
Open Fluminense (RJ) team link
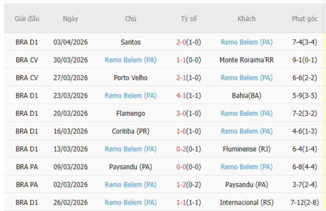[247, 149]
